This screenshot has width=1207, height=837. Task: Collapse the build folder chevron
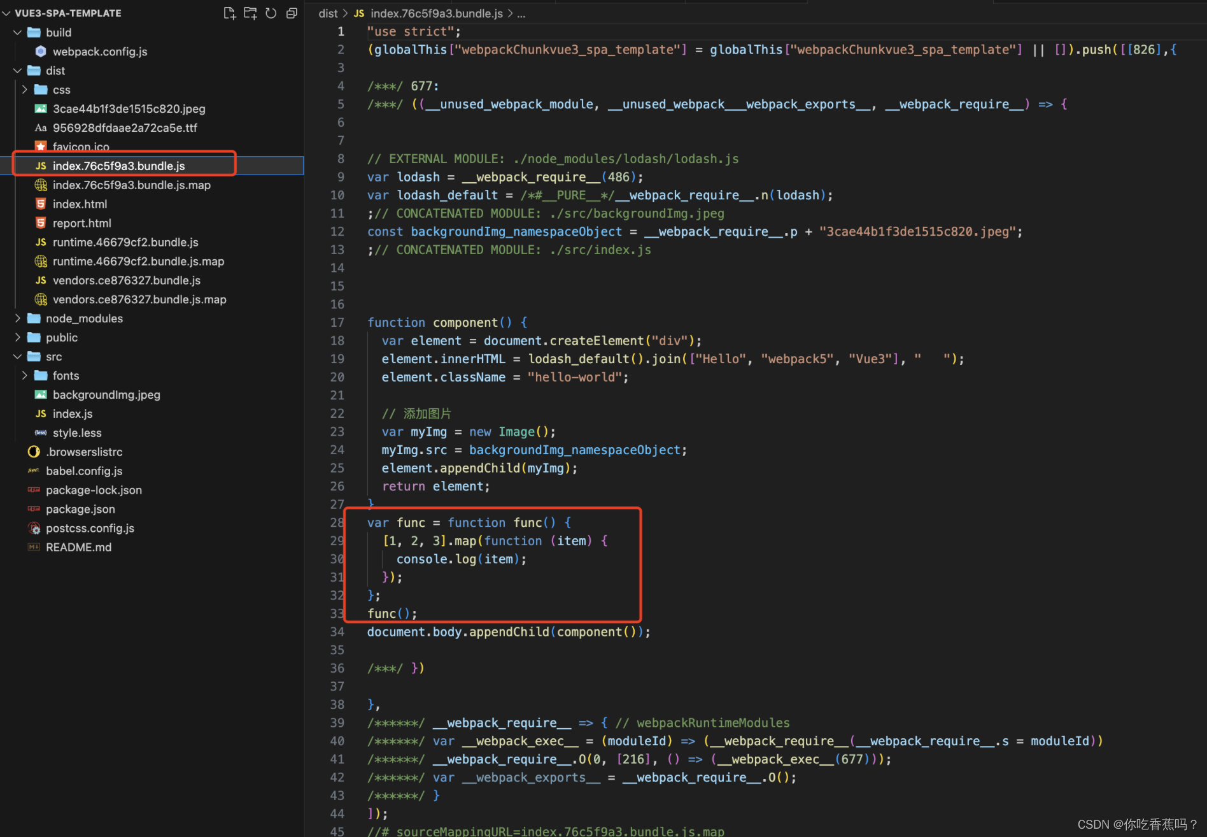[x=18, y=32]
